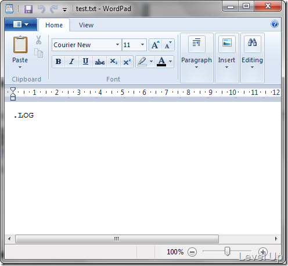Click the zoom in plus button

pyautogui.click(x=263, y=252)
